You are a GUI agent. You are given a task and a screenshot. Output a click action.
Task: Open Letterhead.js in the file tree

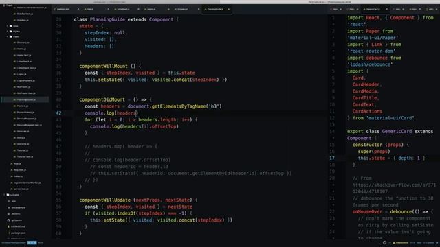[24, 61]
